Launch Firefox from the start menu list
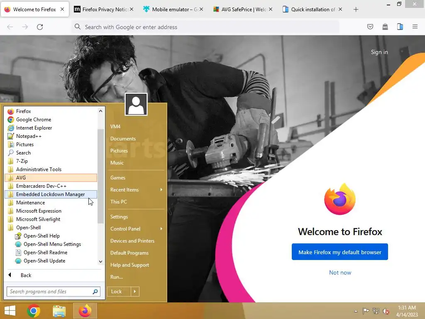This screenshot has width=425, height=319. click(x=51, y=111)
